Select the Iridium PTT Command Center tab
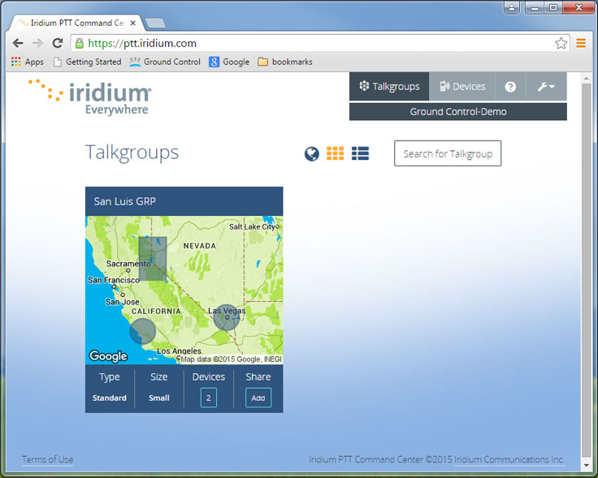This screenshot has height=478, width=598. [x=76, y=24]
